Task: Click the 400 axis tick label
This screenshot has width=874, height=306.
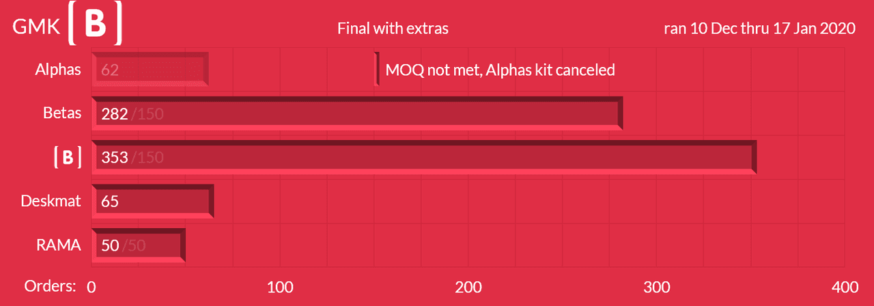Action: 845,286
